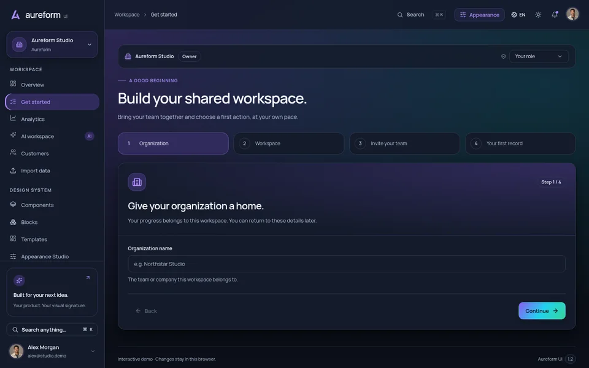Expand the Aureform Studio workspace switcher
The image size is (589, 368).
click(x=52, y=44)
